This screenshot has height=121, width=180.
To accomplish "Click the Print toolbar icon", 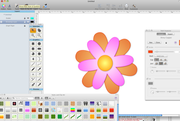I will 126,7.
